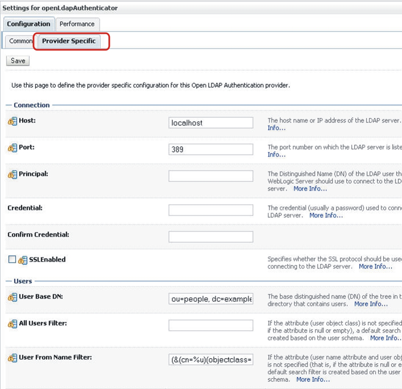Click the change icon next to Port
This screenshot has height=389, width=402.
click(12, 147)
